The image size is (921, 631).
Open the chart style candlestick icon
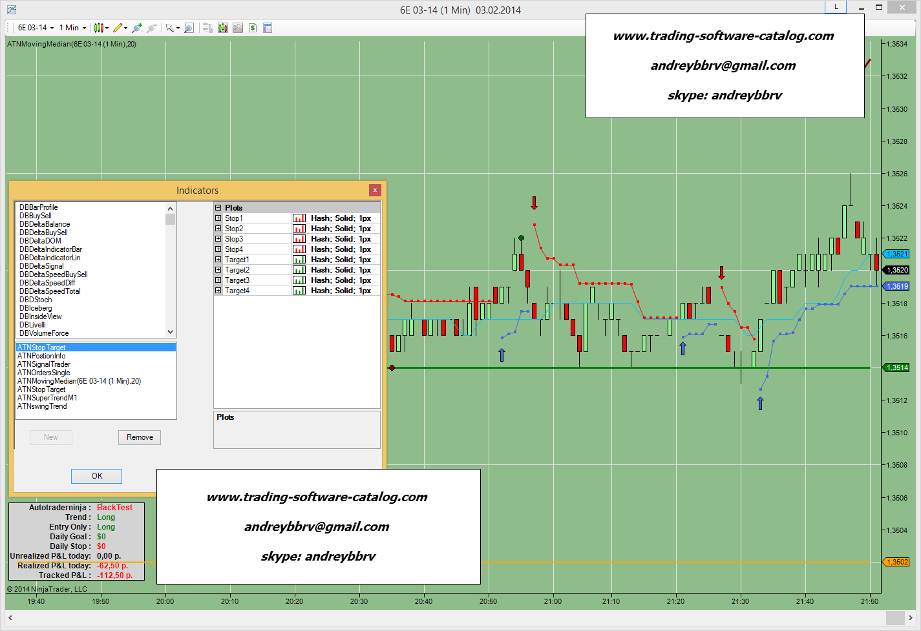[98, 28]
